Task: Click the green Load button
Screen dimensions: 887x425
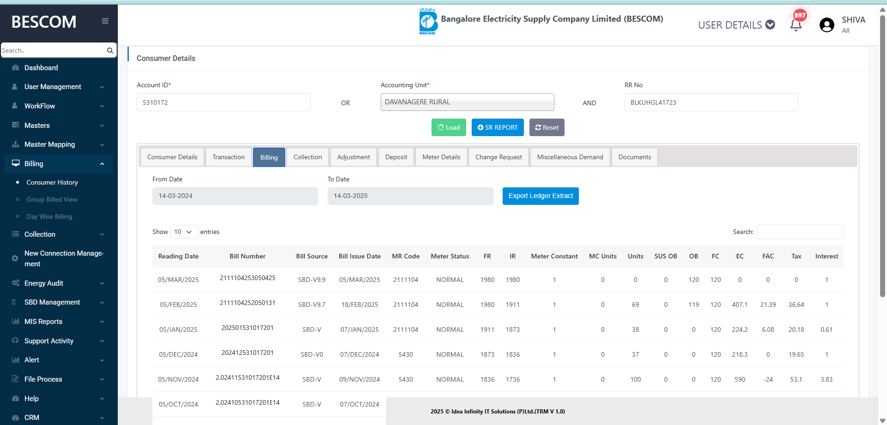Action: point(449,127)
